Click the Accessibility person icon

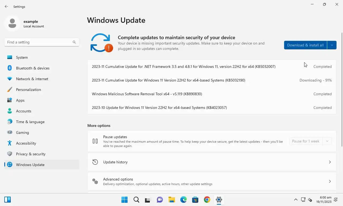coord(10,143)
